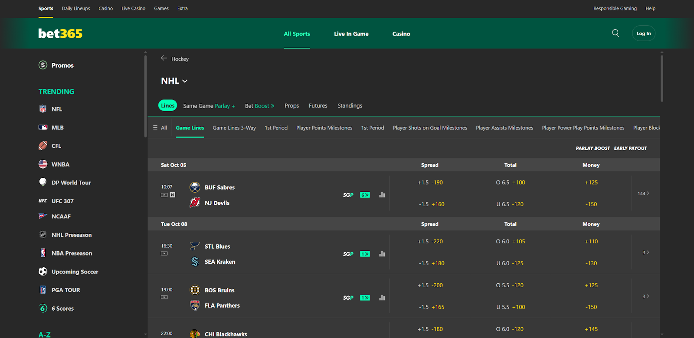This screenshot has height=338, width=694.
Task: Open stats chart icon for Sabres vs Devils
Action: click(x=382, y=195)
